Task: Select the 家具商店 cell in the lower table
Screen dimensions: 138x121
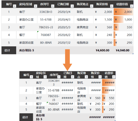Action: point(81,98)
